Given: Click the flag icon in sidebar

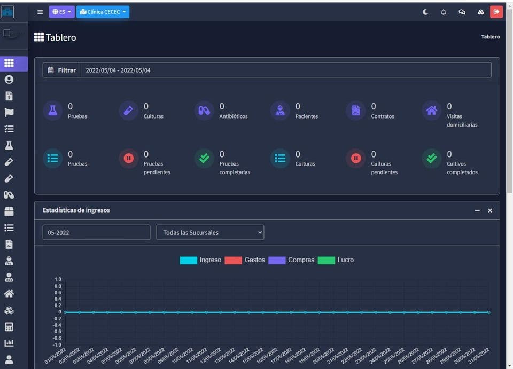Looking at the screenshot, I should click(x=9, y=112).
